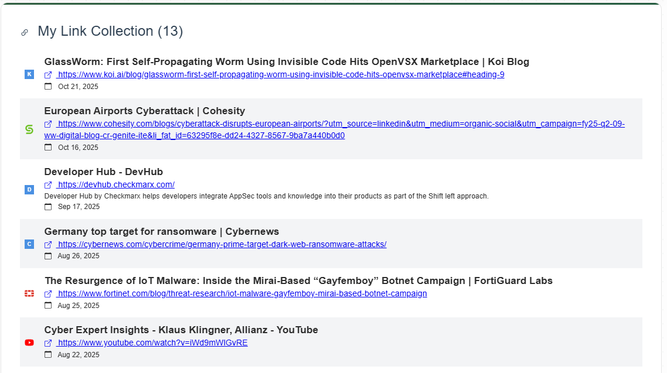Click the calendar icon next to Aug 26, 2025
The height and width of the screenshot is (373, 667).
coord(48,255)
